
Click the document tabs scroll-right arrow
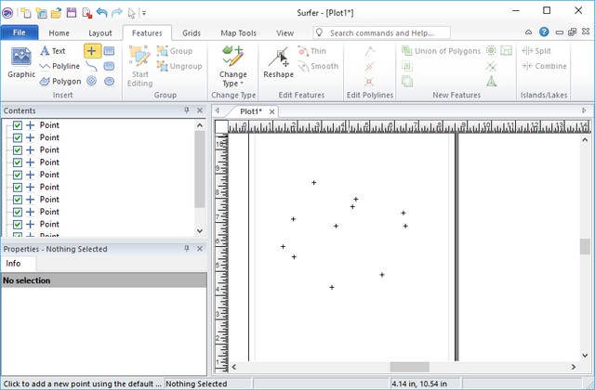pos(584,110)
